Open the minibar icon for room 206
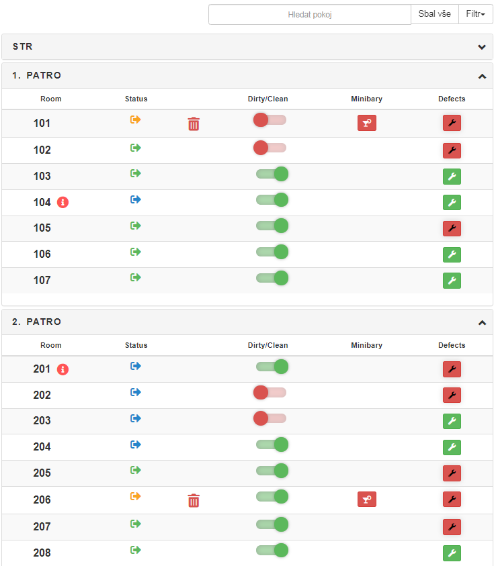The width and height of the screenshot is (494, 566). [366, 500]
